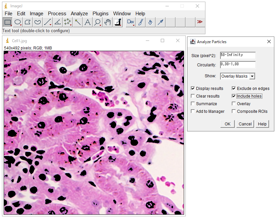Select the Rectangle selection tool
Screen dimensions: 277x218
point(7,22)
